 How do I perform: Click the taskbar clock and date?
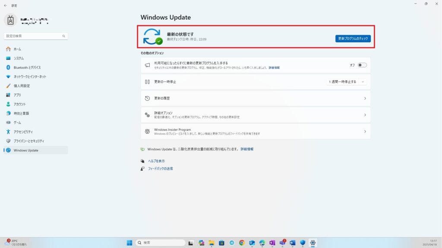pyautogui.click(x=429, y=243)
